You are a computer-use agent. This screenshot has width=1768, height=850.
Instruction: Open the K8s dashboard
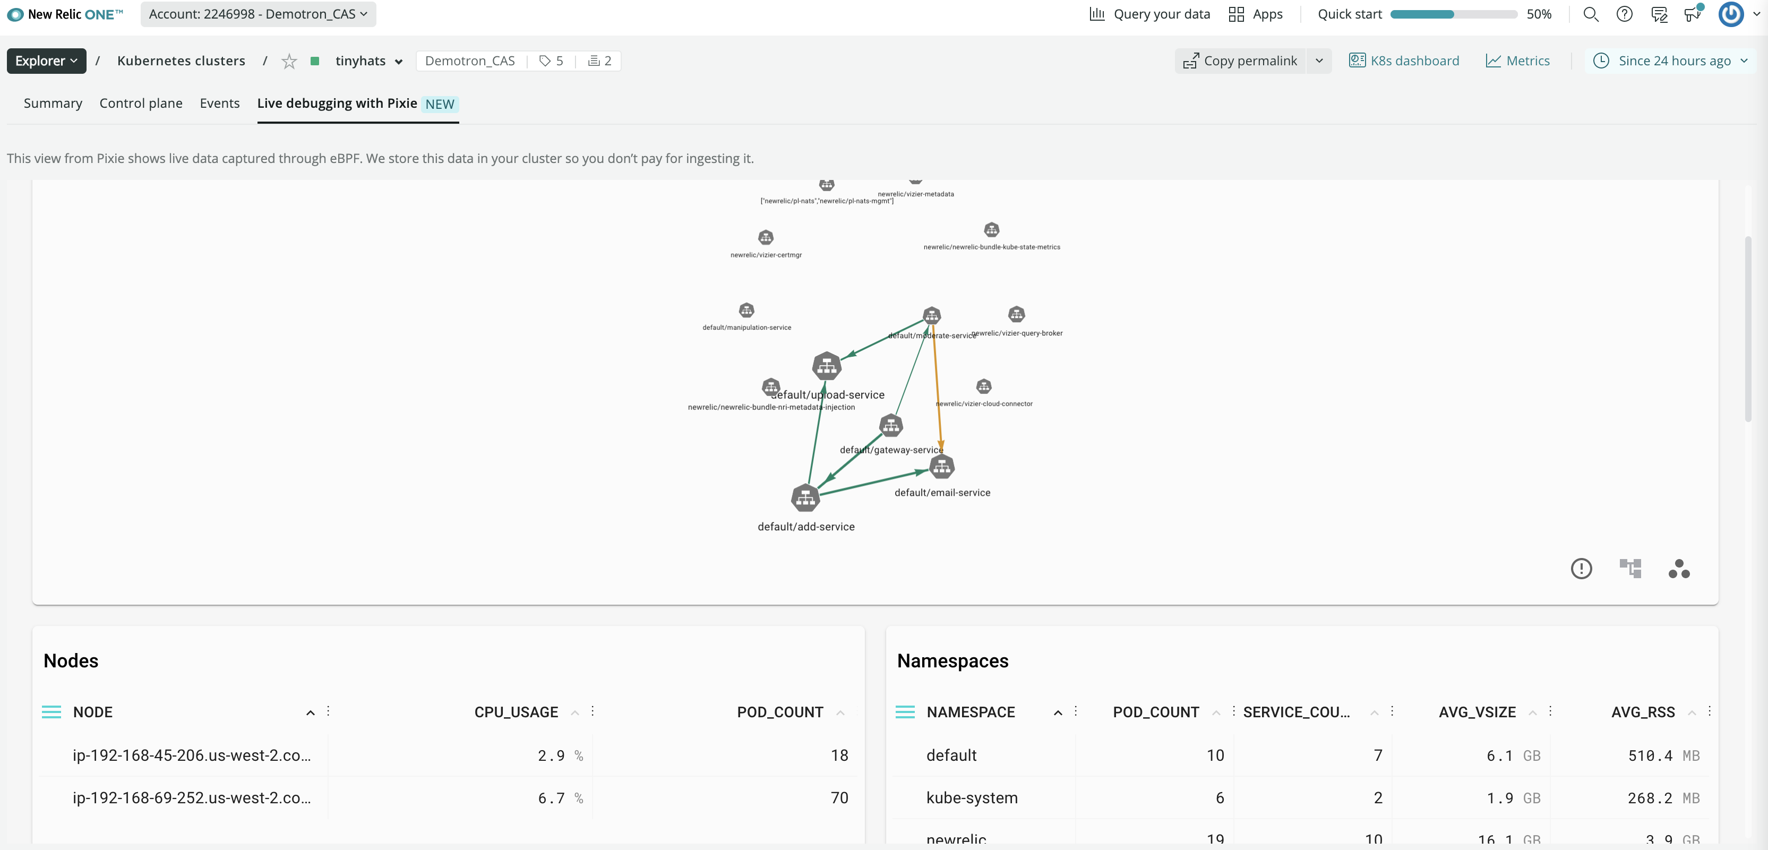click(1404, 61)
